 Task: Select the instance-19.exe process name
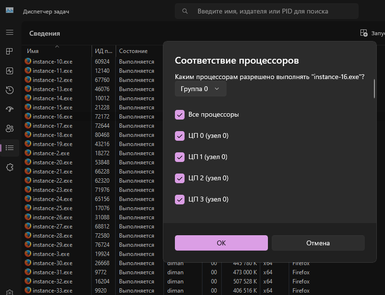(x=53, y=144)
